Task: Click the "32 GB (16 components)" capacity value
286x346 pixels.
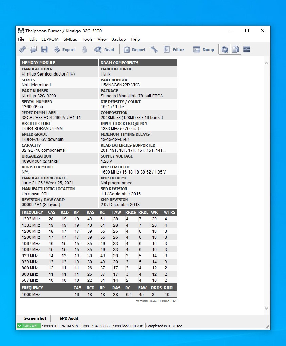Action: (44, 150)
